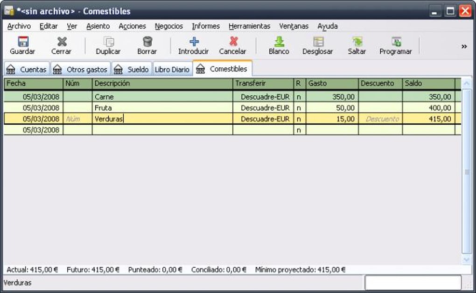Image resolution: width=476 pixels, height=293 pixels.
Task: Click the scrollbar up arrow
Action: pyautogui.click(x=467, y=83)
